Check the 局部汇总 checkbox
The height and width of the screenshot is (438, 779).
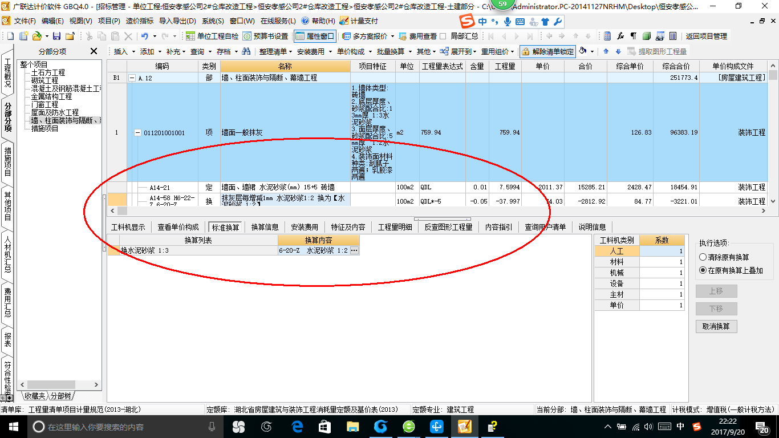[443, 36]
